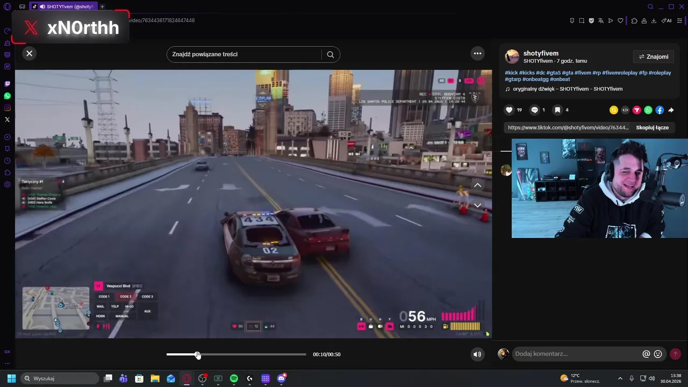Open Twitch in Opera sidebar

[8, 84]
